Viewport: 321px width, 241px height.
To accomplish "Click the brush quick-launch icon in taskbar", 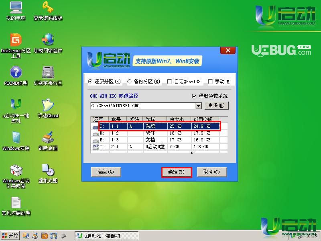I will click(35, 236).
